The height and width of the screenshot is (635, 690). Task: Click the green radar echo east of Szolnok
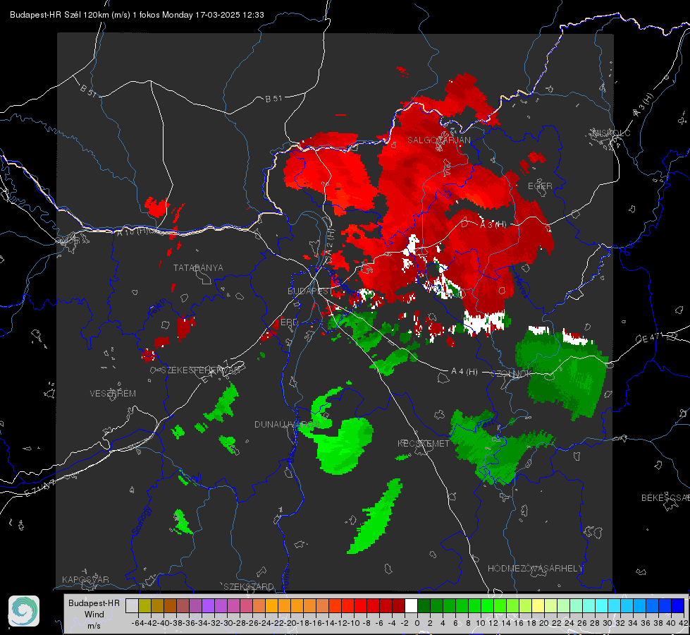[563, 373]
